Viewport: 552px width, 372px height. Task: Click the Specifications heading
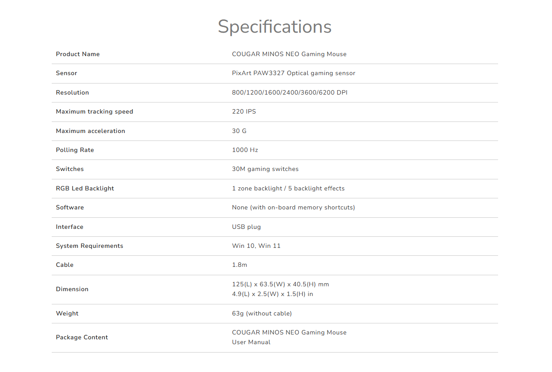[x=274, y=27]
